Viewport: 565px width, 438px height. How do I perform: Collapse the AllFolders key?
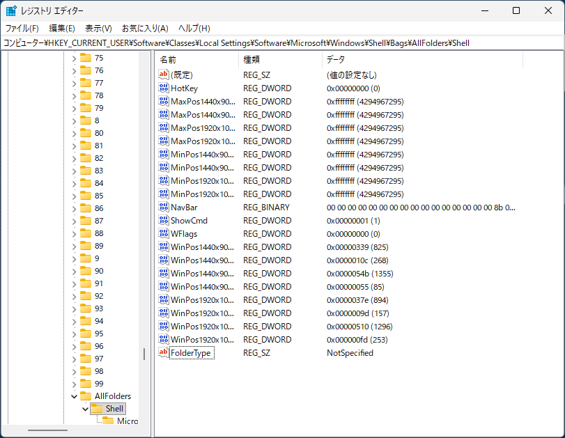[74, 396]
